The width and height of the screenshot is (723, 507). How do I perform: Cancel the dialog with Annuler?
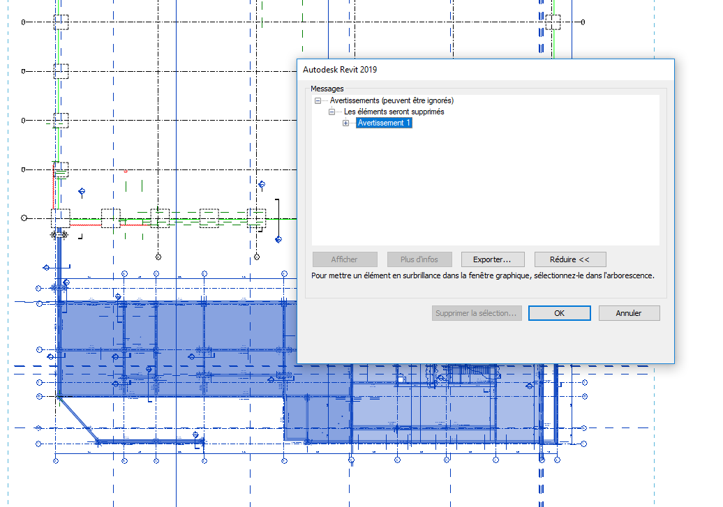pos(628,313)
